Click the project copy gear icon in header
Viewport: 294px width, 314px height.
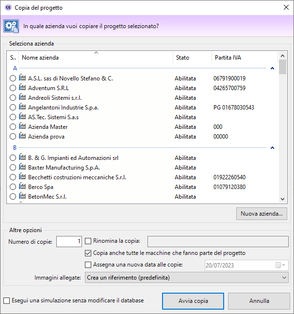(x=11, y=26)
